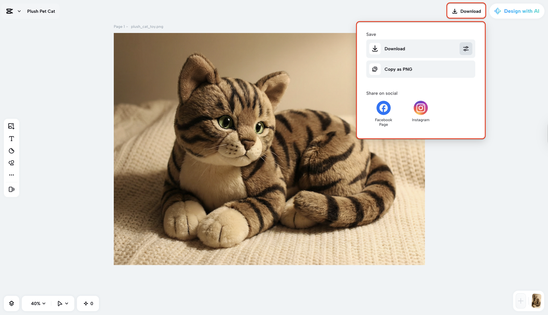Click the sparkle credits counter
The height and width of the screenshot is (315, 548).
(88, 303)
